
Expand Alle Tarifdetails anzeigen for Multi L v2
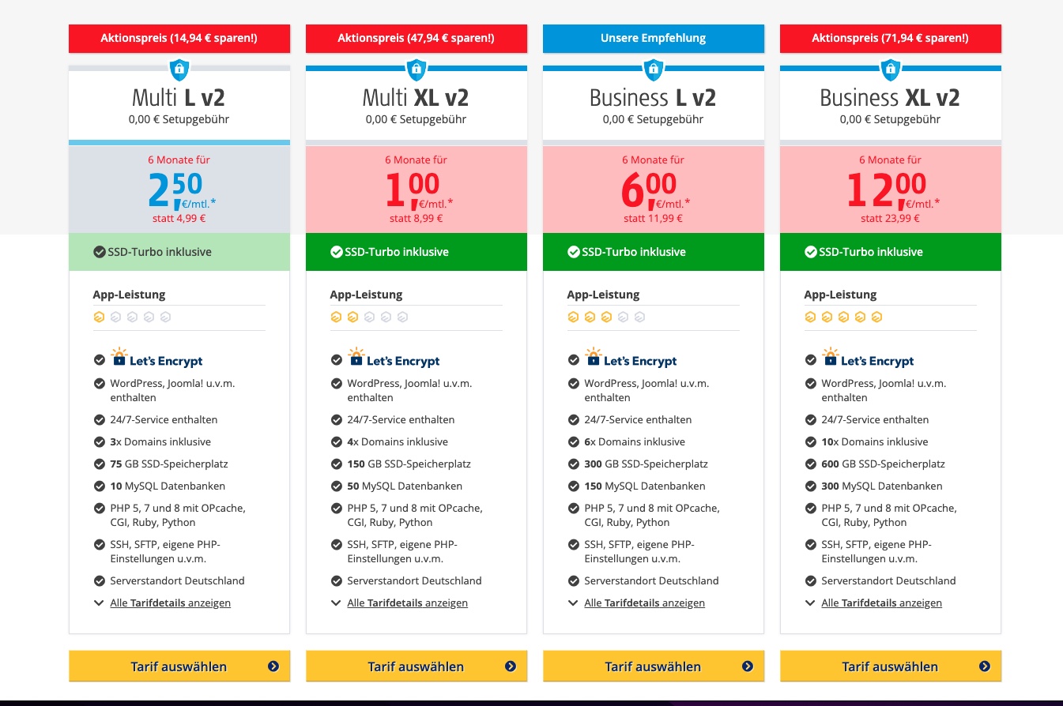pos(170,603)
